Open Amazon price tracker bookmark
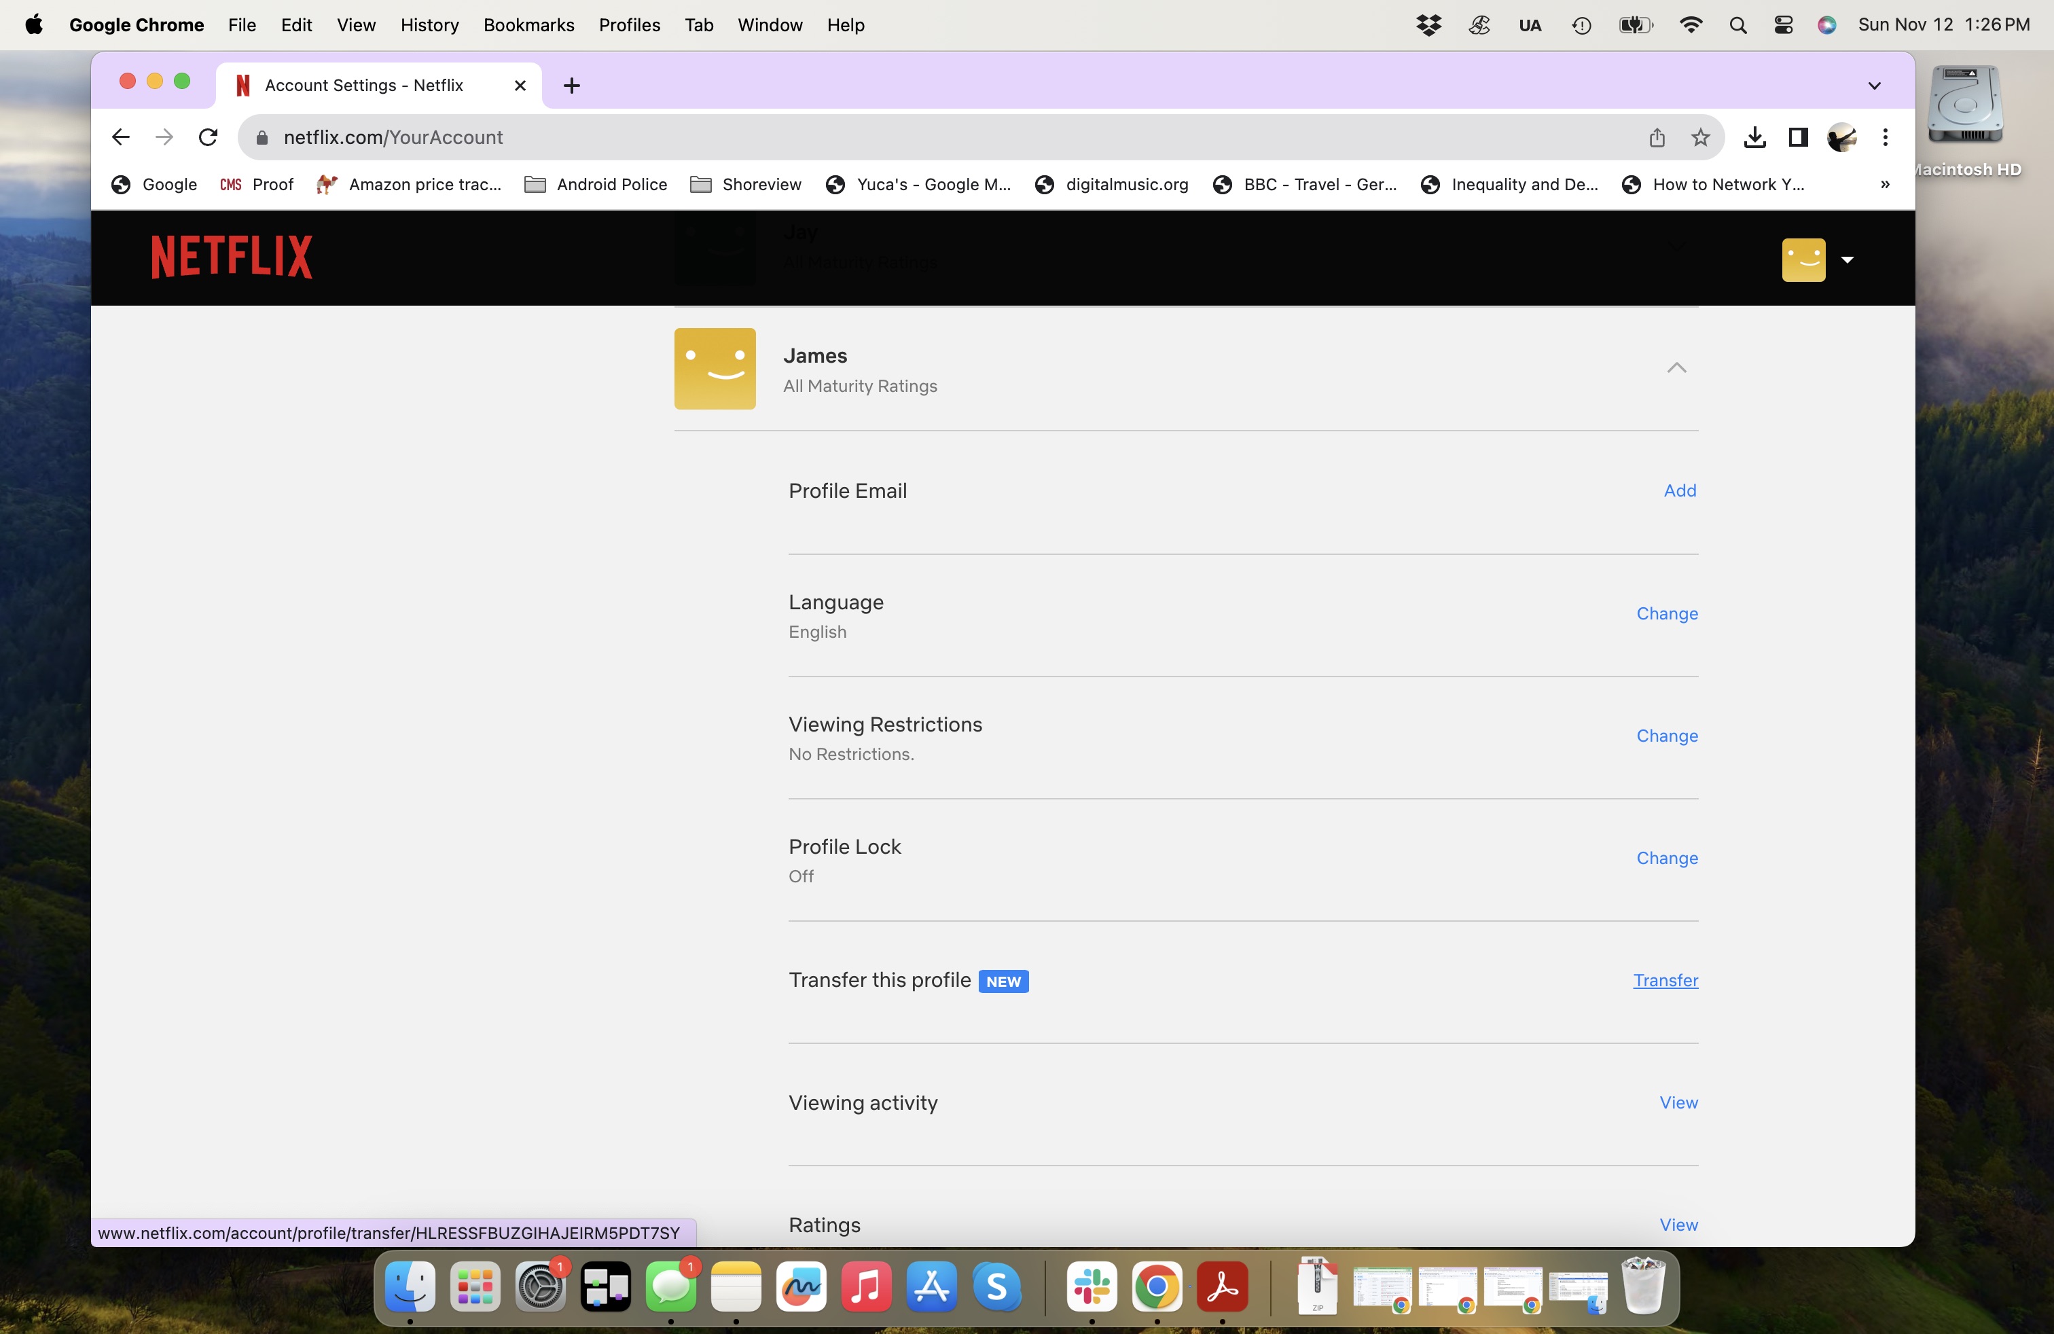Screen dimensions: 2054x1334 coord(409,185)
